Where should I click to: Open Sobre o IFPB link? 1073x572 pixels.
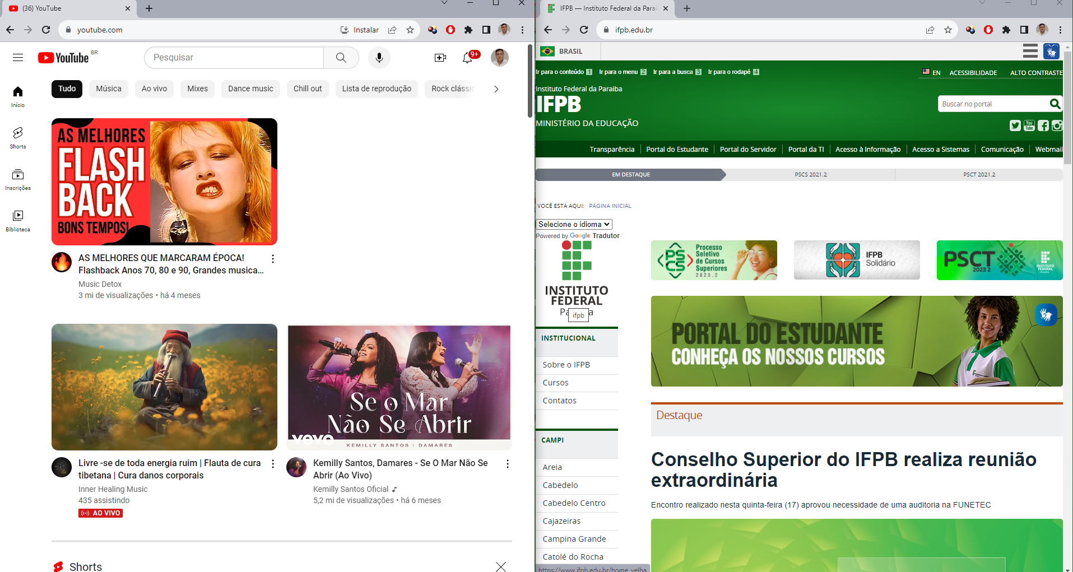[x=566, y=365]
